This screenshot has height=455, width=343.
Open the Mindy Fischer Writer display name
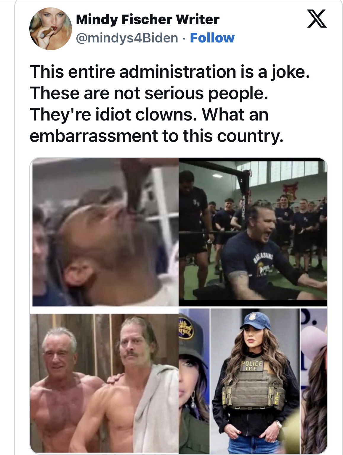click(x=148, y=20)
